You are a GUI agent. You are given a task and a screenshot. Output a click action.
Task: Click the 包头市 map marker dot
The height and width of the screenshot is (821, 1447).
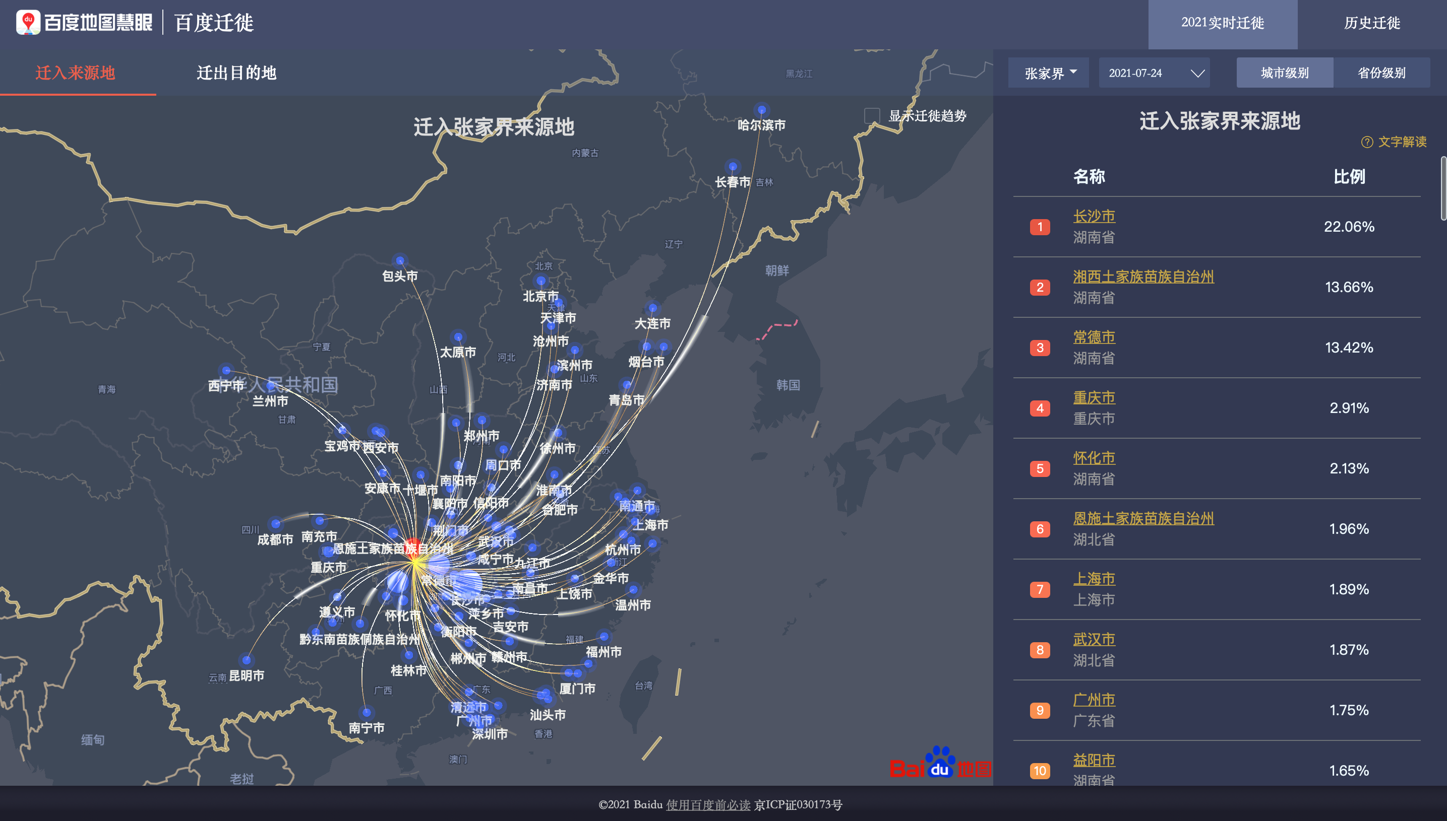400,260
